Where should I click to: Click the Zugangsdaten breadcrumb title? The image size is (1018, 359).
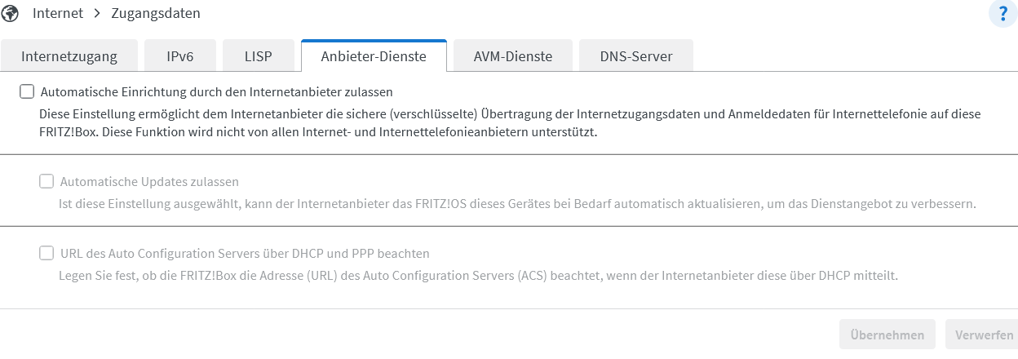pyautogui.click(x=155, y=13)
